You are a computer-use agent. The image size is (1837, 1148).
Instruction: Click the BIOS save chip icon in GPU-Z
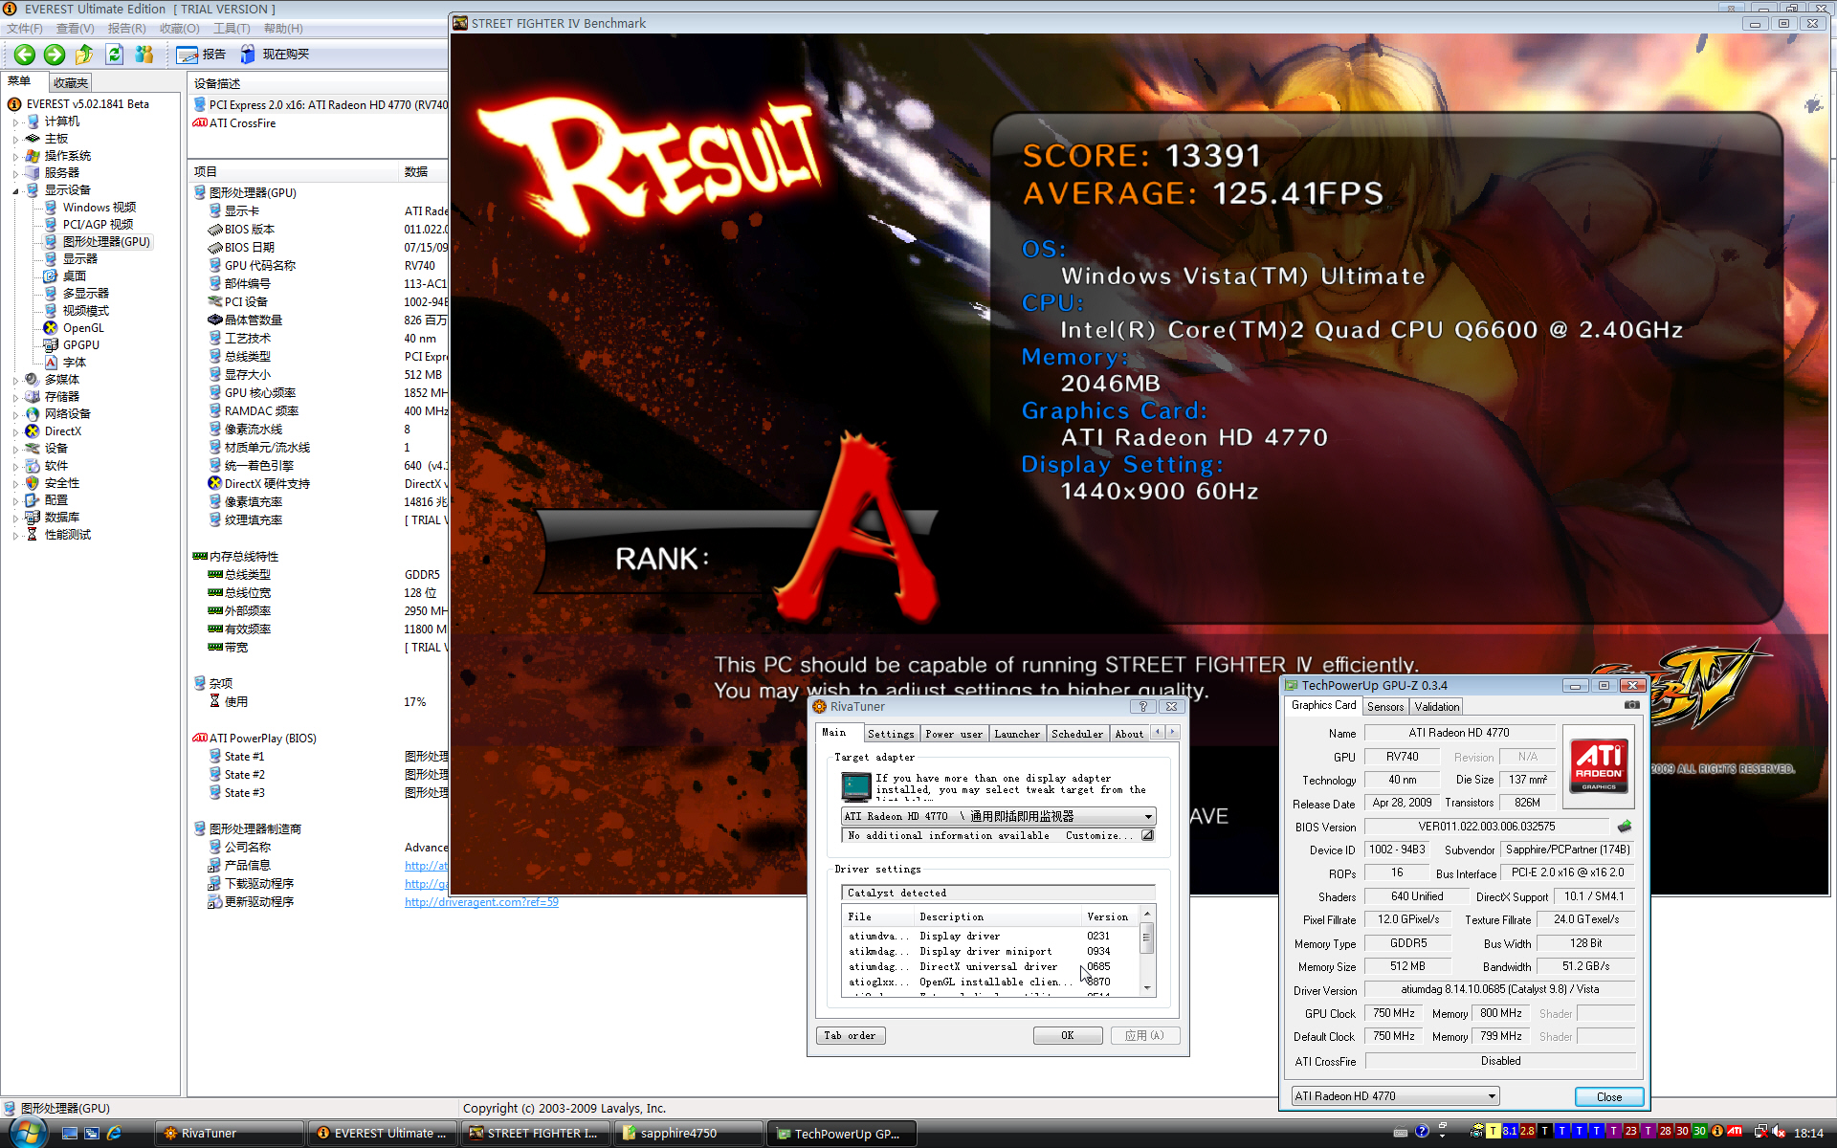(1625, 827)
